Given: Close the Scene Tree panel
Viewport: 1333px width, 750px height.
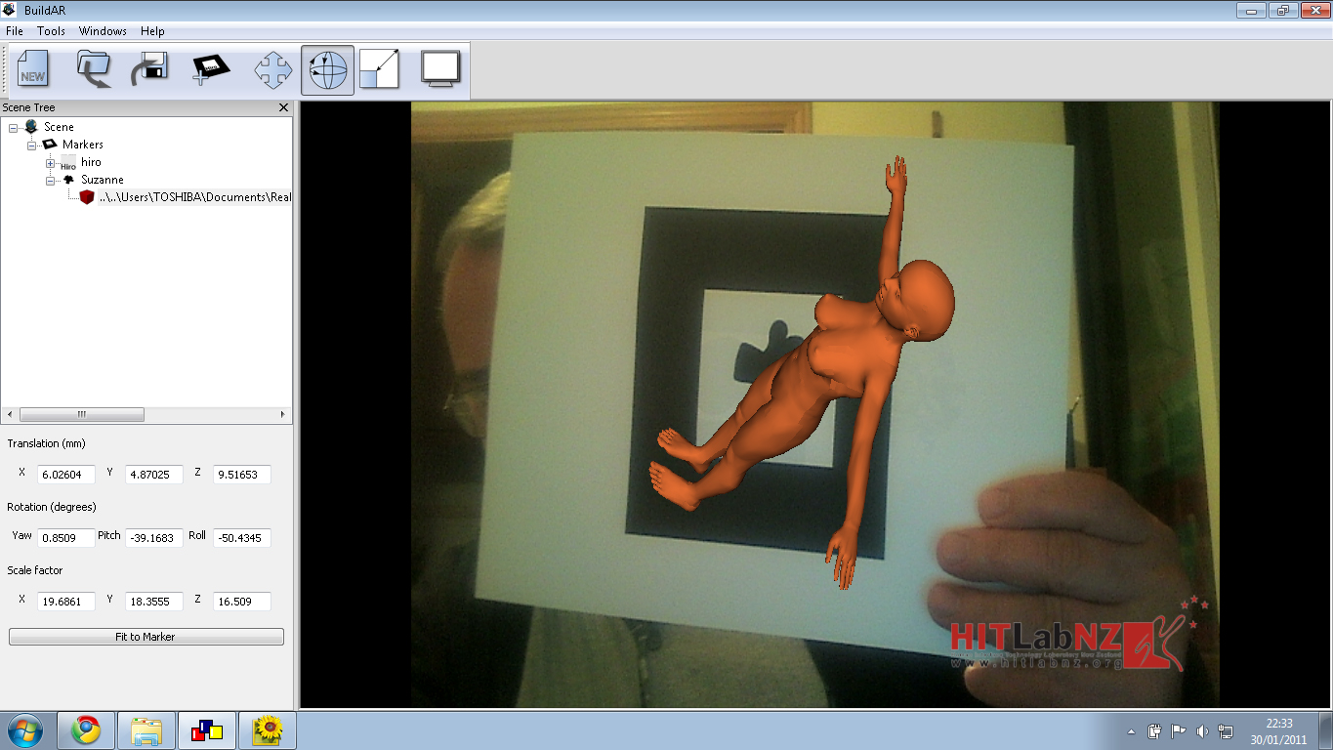Looking at the screenshot, I should 283,107.
